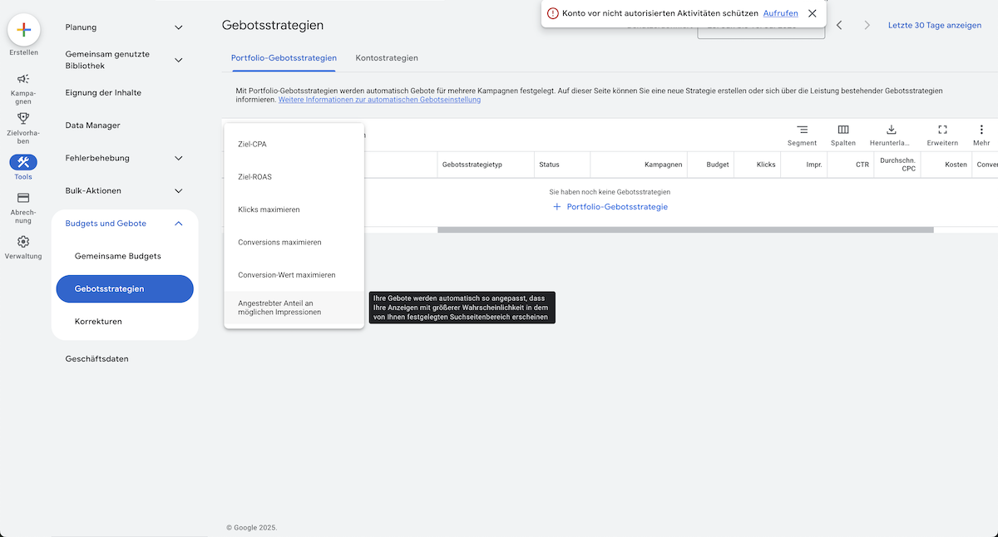Open Abrechnung card icon
This screenshot has width=998, height=537.
tap(23, 198)
